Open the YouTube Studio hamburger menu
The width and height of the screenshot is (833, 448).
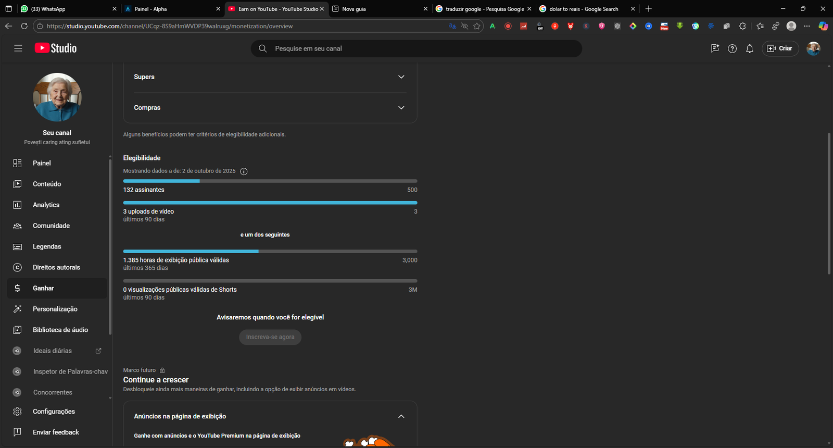(18, 48)
